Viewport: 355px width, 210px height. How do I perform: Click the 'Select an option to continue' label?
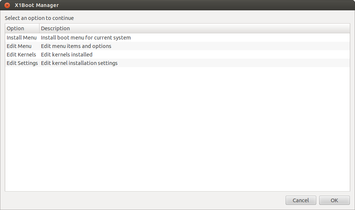click(39, 18)
